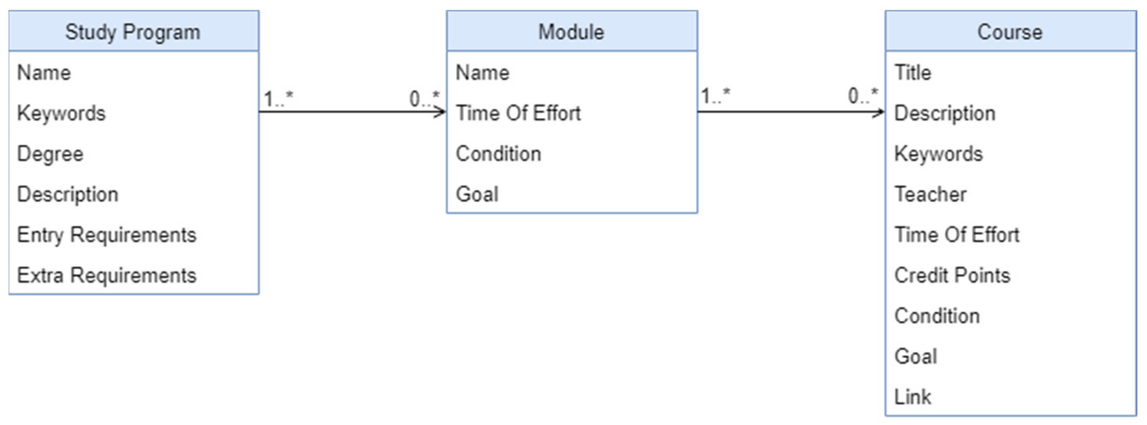Click the Module class title
This screenshot has height=425, width=1147.
571,32
